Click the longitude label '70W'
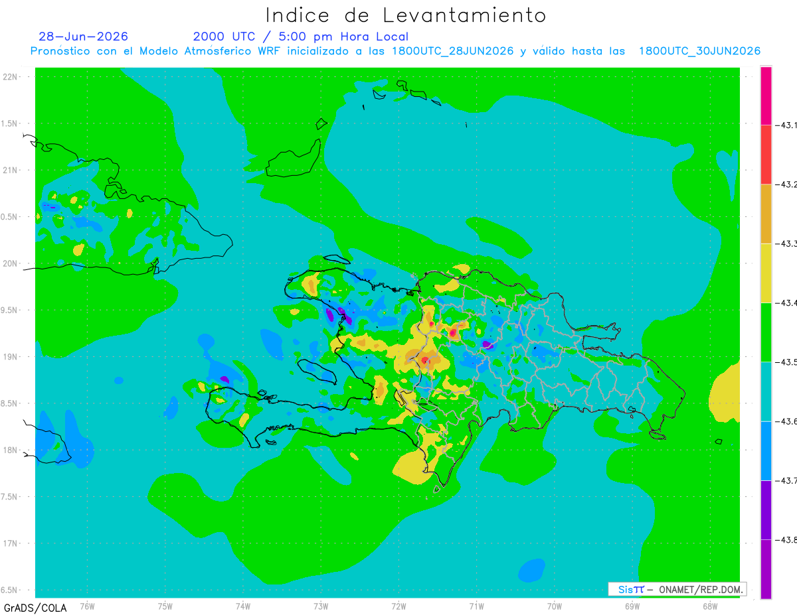The width and height of the screenshot is (797, 615). coord(555,606)
